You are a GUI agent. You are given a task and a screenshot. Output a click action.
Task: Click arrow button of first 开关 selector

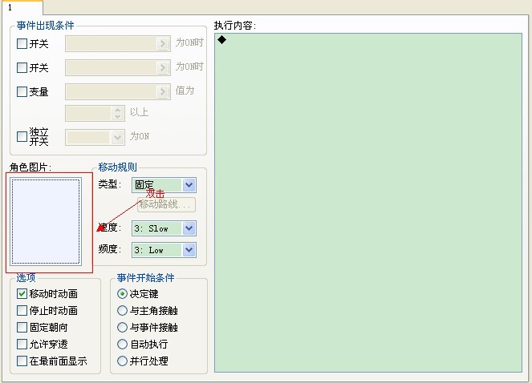point(163,44)
